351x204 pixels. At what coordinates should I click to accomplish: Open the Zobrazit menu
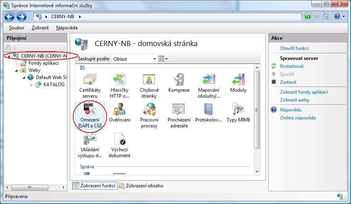click(x=40, y=28)
